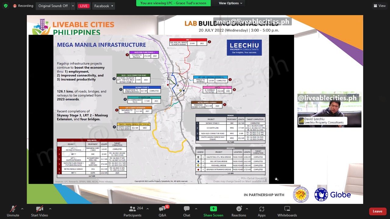Expand the caret beside Reactions
This screenshot has height=219, width=390.
coord(247,209)
